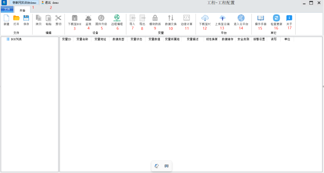This screenshot has width=324, height=173.
Task: Open the 数据交换 data exchange tool
Action: click(x=171, y=18)
